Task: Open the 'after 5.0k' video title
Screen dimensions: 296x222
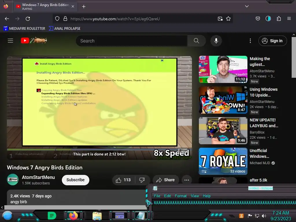Action: 258,180
